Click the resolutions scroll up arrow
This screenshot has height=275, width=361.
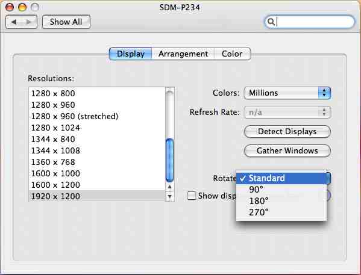click(x=170, y=187)
